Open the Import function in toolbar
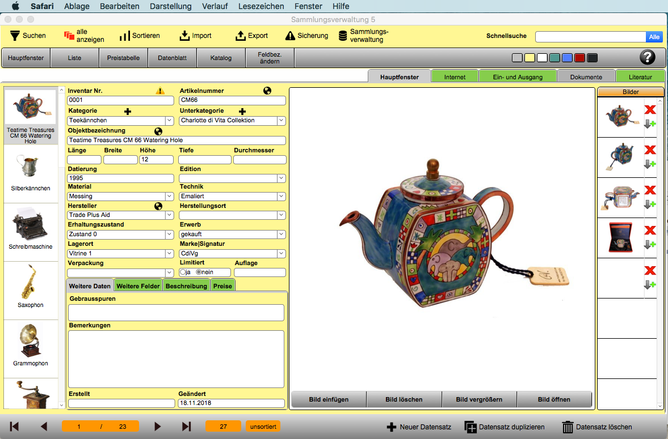This screenshot has height=439, width=668. [184, 36]
